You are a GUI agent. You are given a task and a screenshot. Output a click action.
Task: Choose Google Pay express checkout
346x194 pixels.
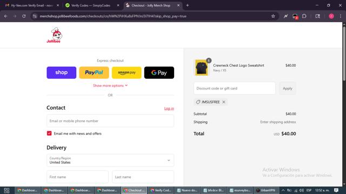pyautogui.click(x=159, y=73)
